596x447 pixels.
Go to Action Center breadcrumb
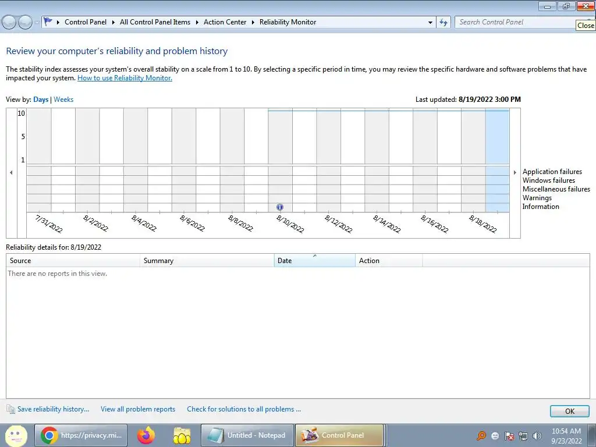(x=225, y=22)
